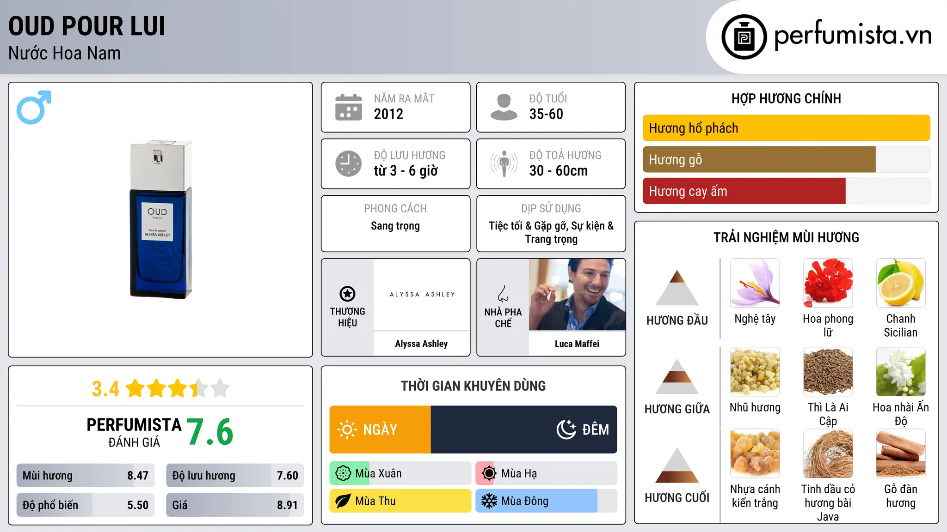Click the pyramid icon above Hương cuối
Viewport: 947px width, 532px height.
677,465
